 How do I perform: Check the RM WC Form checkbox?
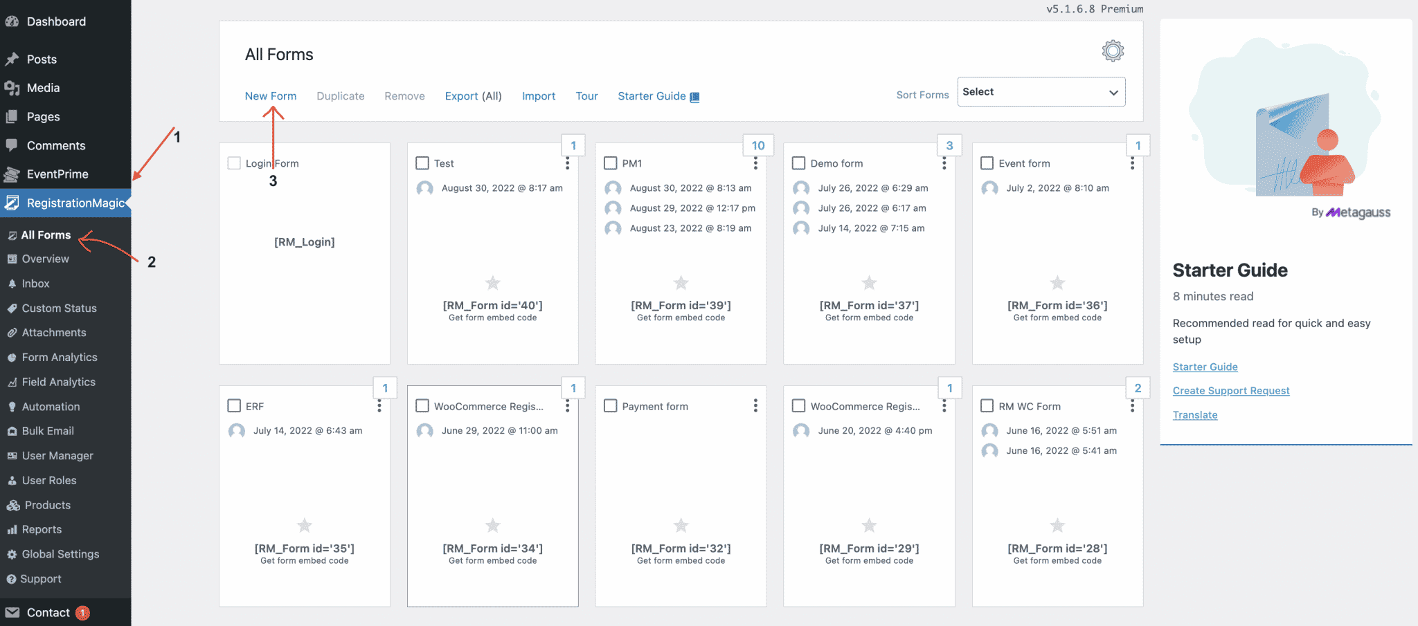click(x=987, y=406)
